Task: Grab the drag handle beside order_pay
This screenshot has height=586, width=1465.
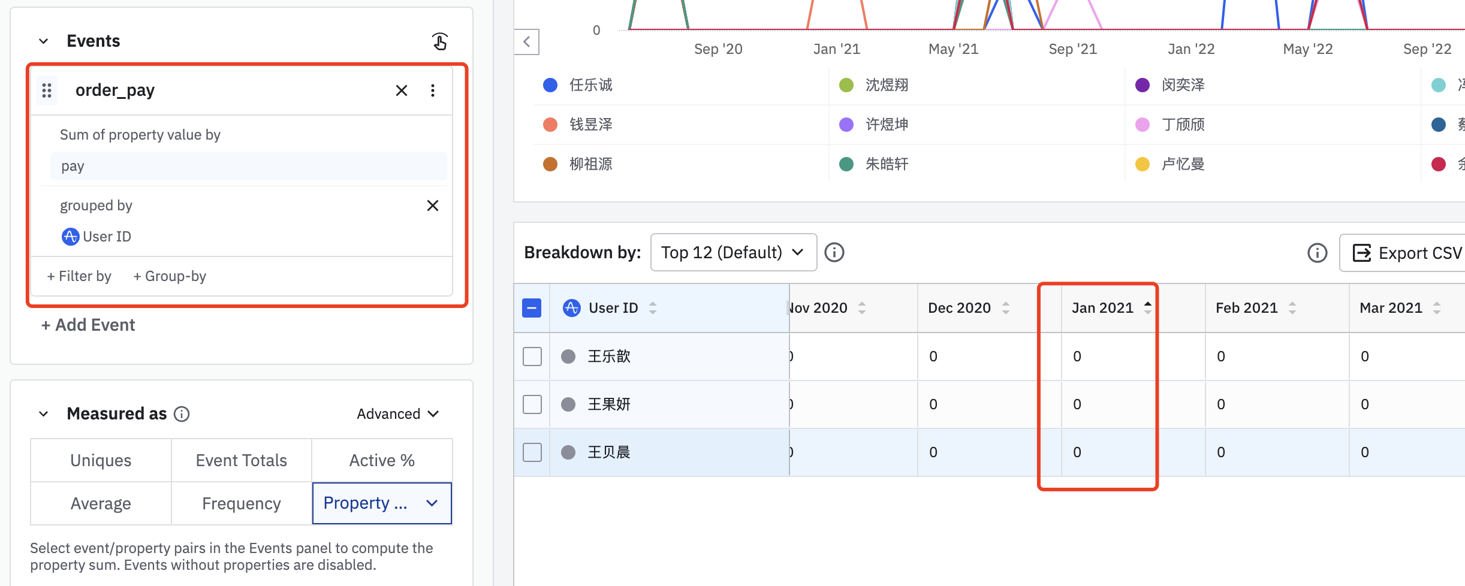Action: [47, 90]
